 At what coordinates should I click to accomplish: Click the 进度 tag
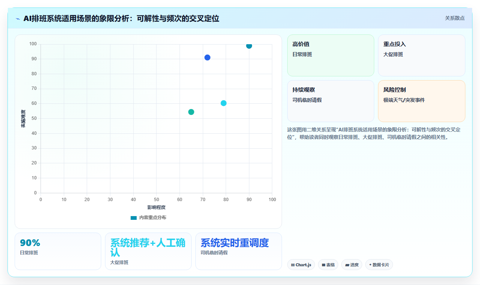pyautogui.click(x=352, y=265)
